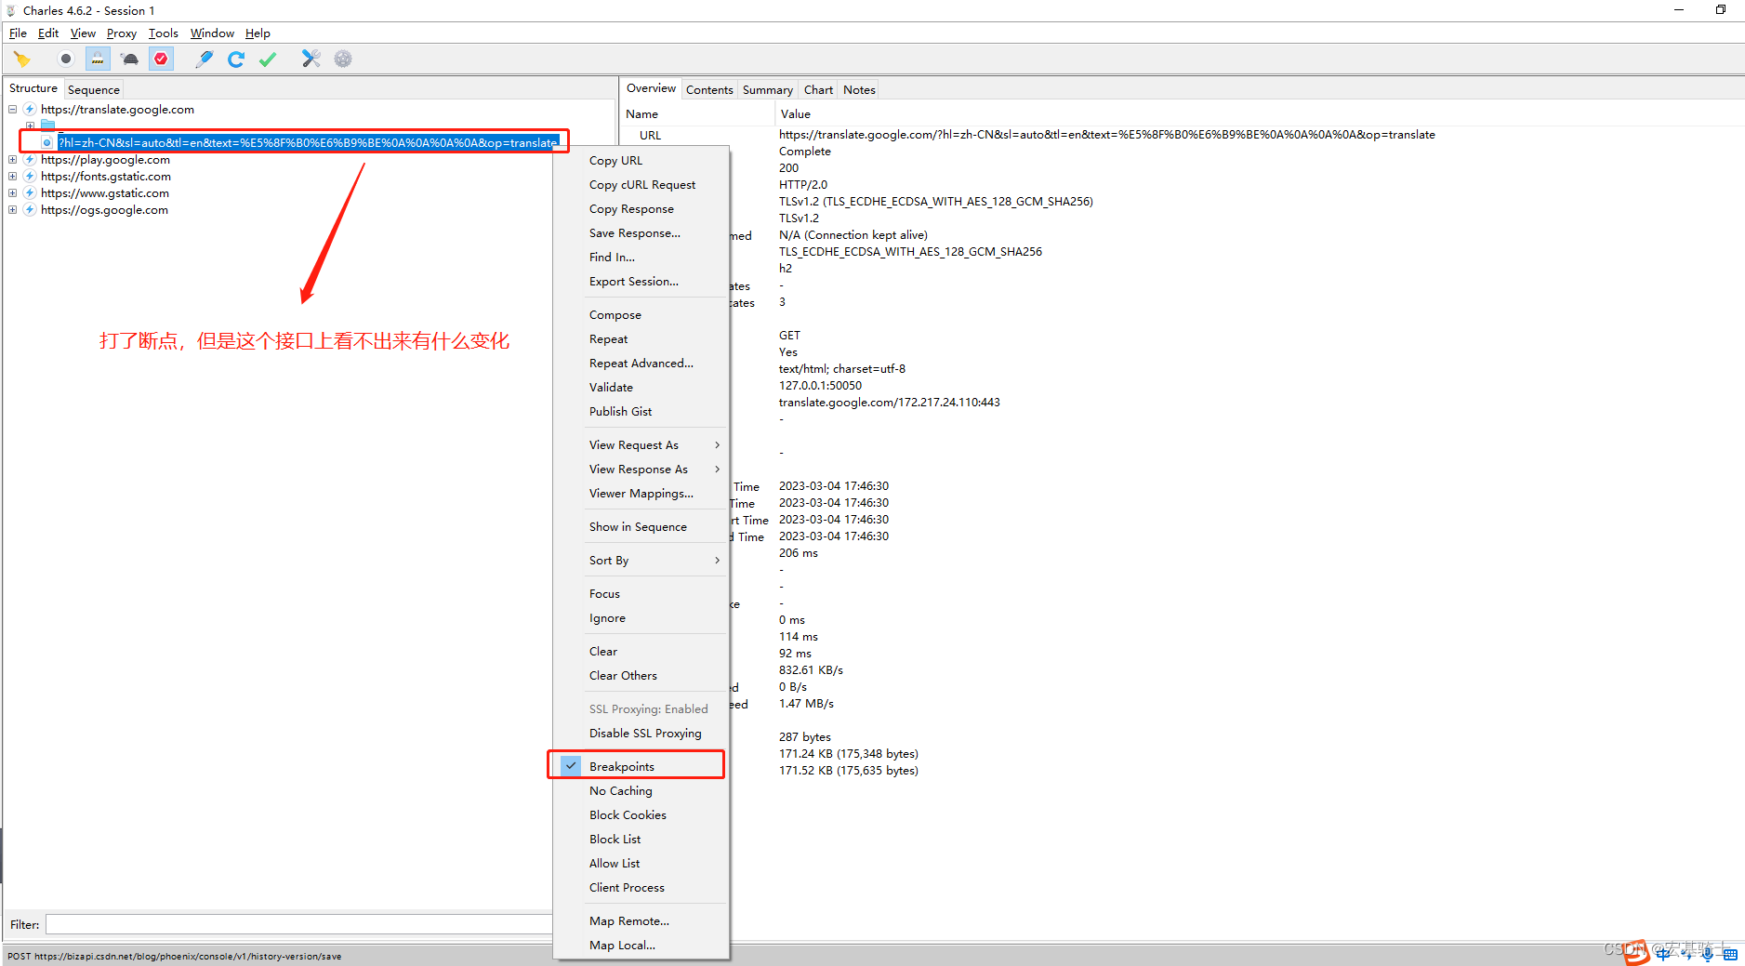Viewport: 1745px width, 966px height.
Task: Click the play.google.com host icon
Action: pos(30,160)
